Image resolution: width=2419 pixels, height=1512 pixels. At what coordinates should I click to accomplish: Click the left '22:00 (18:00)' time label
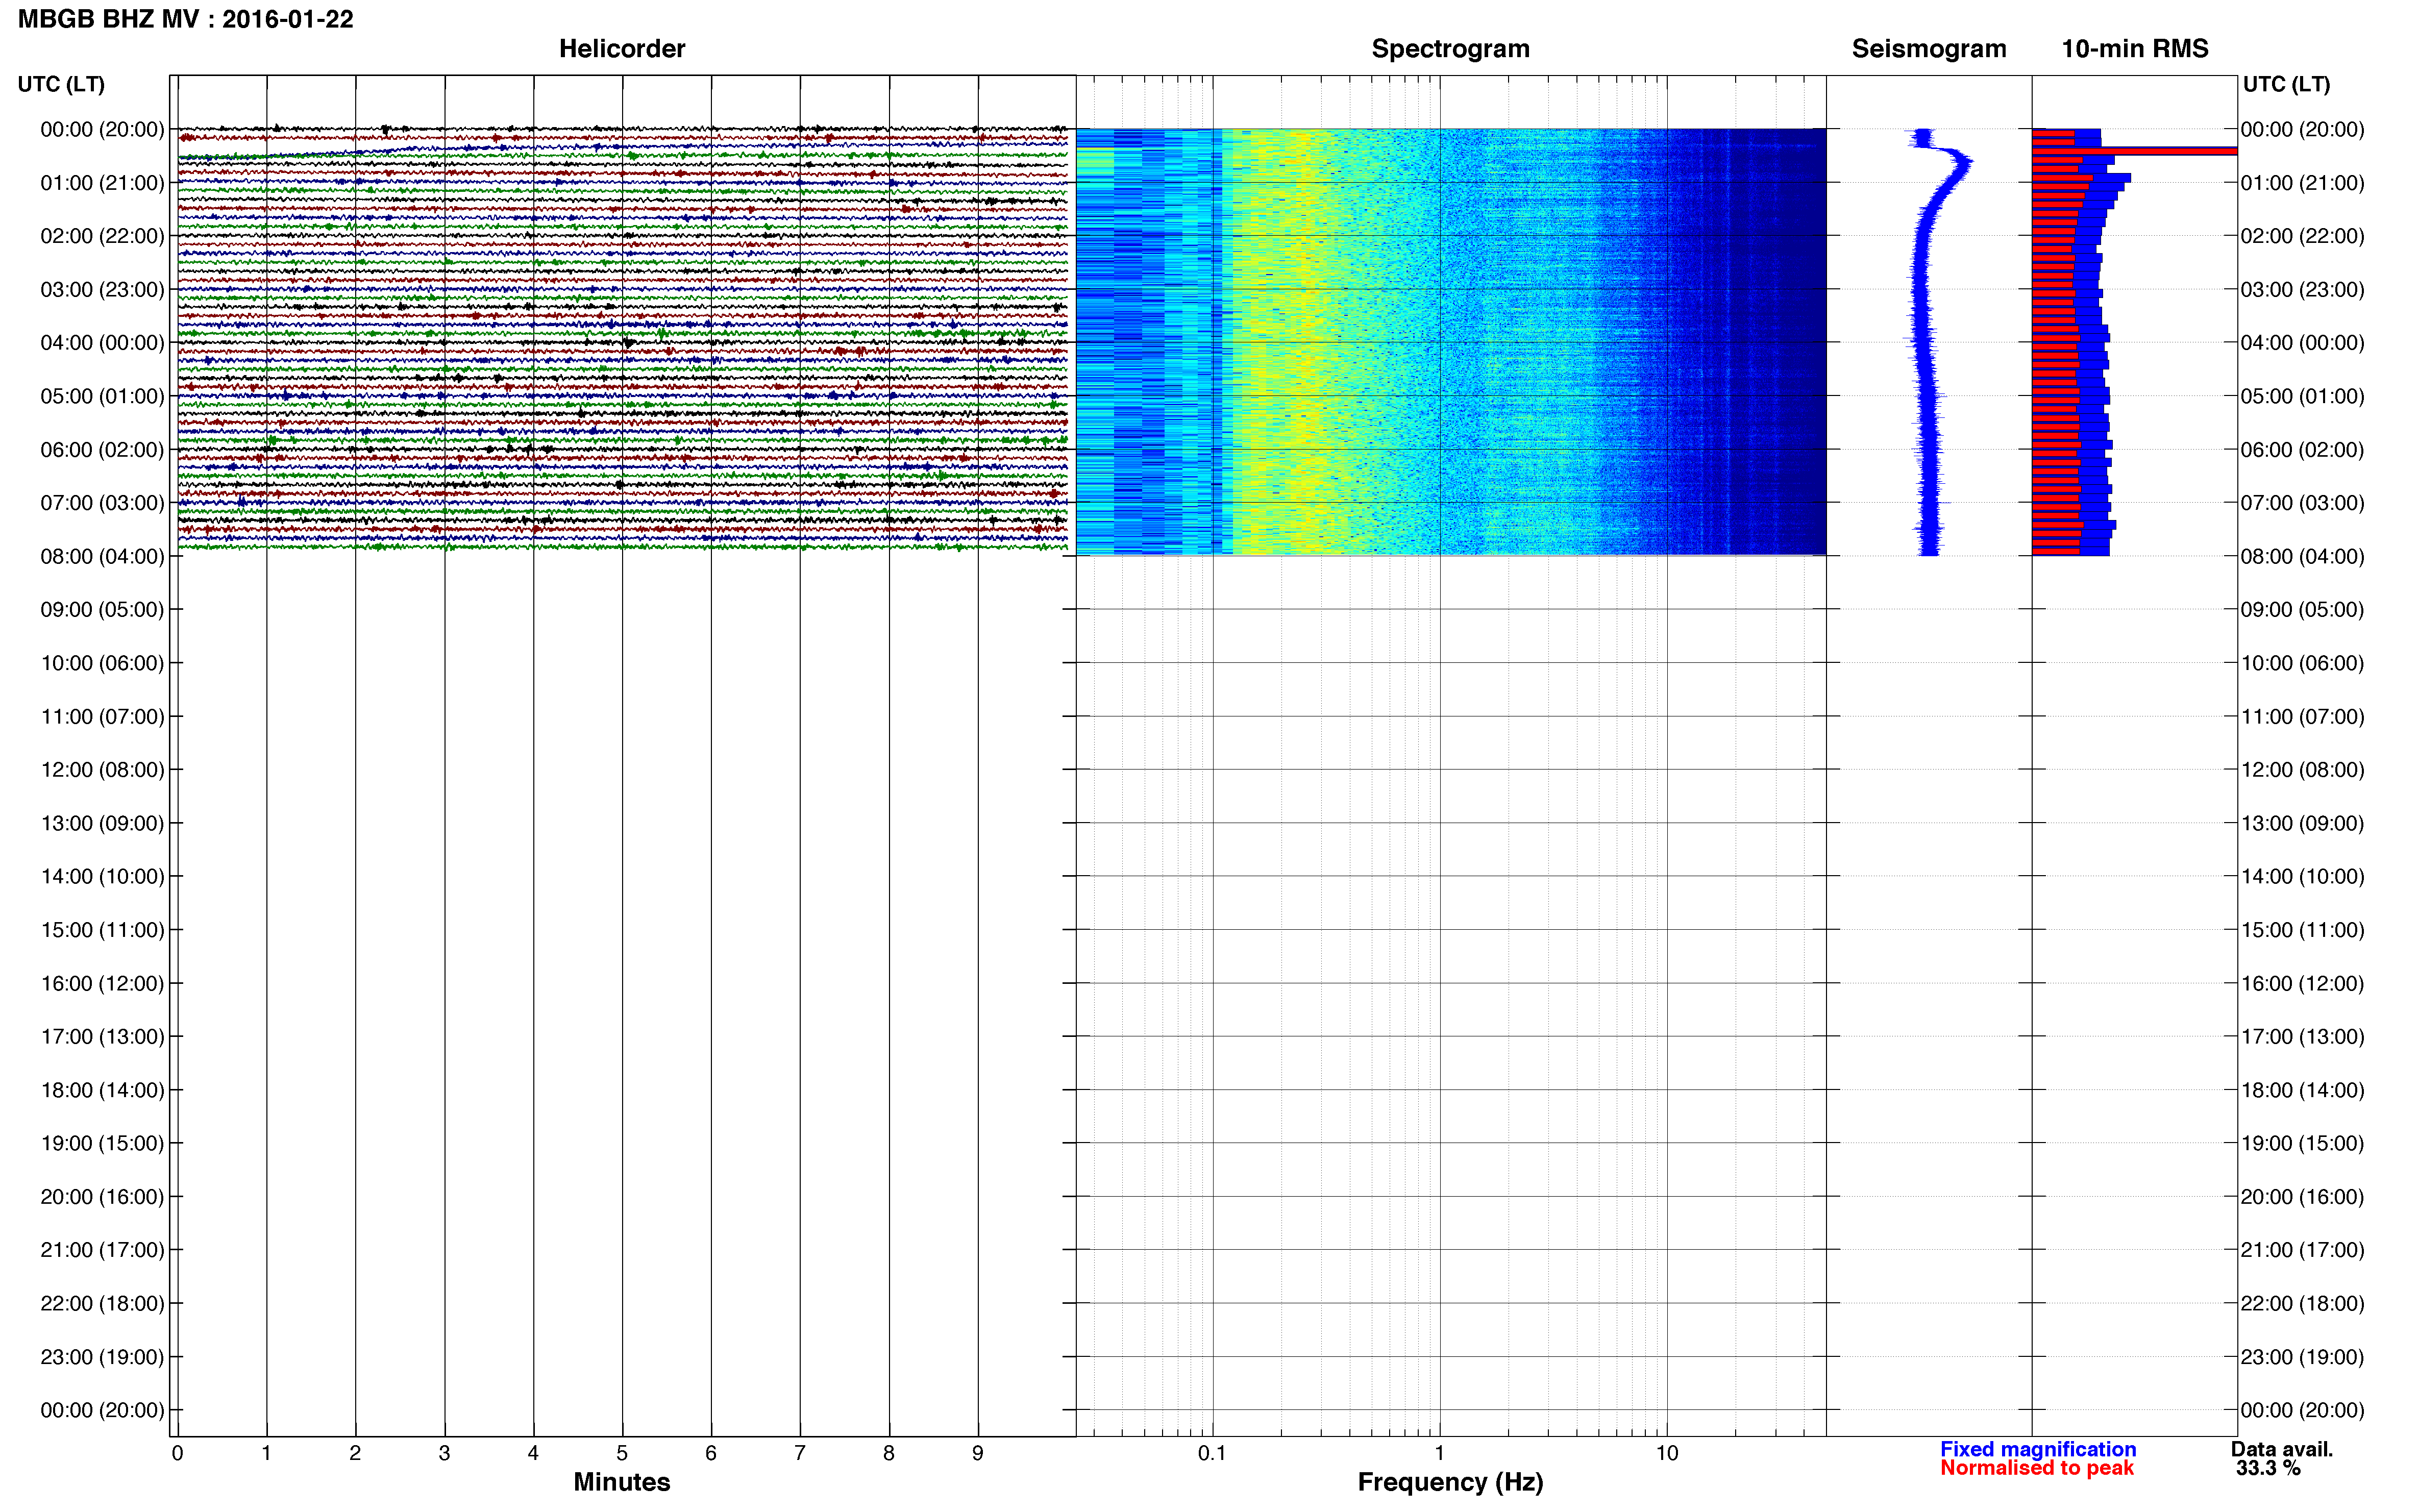pos(102,1303)
